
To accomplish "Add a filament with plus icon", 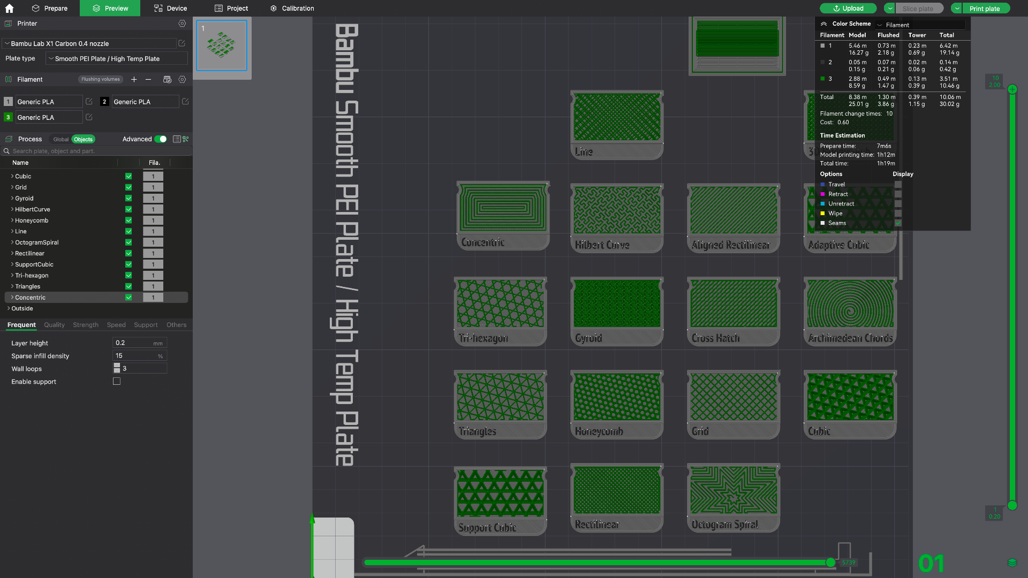I will (134, 79).
